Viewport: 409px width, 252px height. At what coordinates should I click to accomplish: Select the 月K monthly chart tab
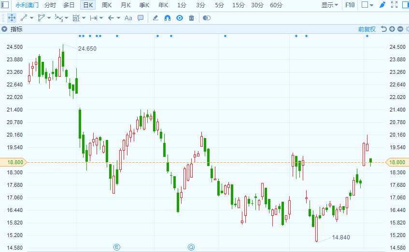126,5
